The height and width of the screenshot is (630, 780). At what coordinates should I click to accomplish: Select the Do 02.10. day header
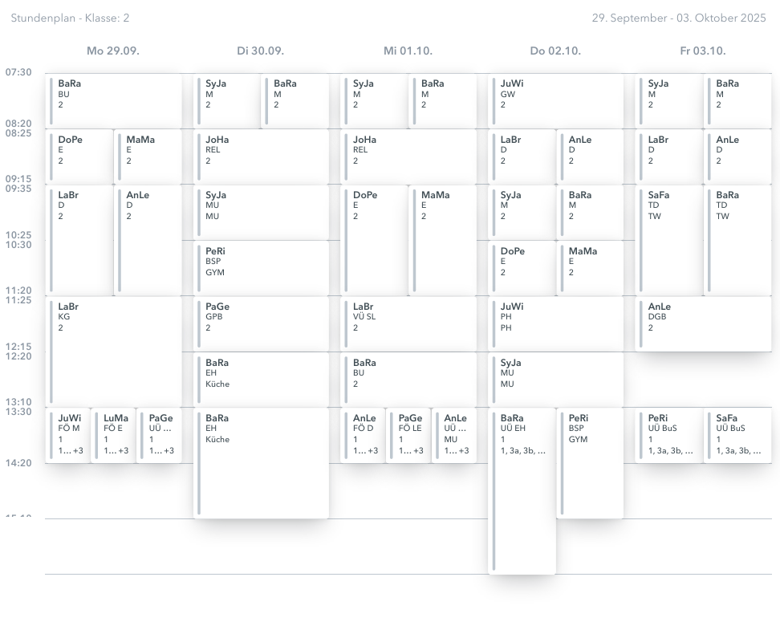coord(555,51)
